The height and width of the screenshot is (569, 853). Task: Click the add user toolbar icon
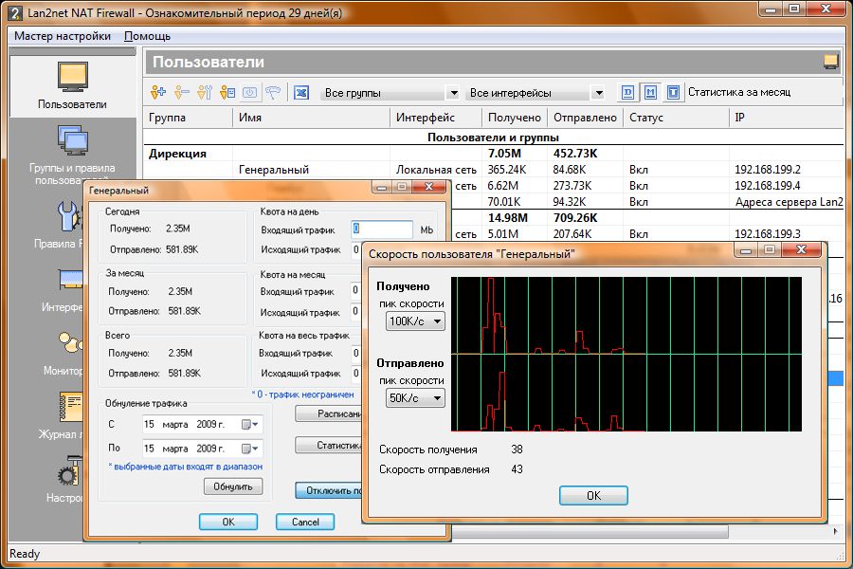coord(158,93)
